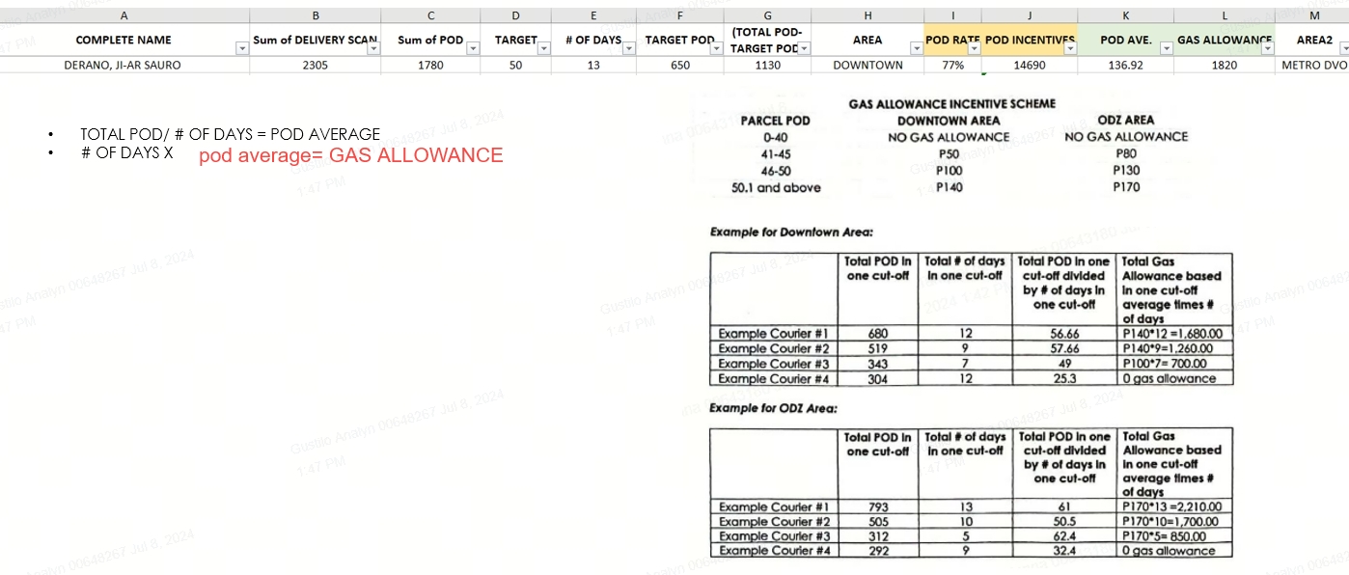Select column A header
This screenshot has width=1349, height=575.
[x=124, y=15]
